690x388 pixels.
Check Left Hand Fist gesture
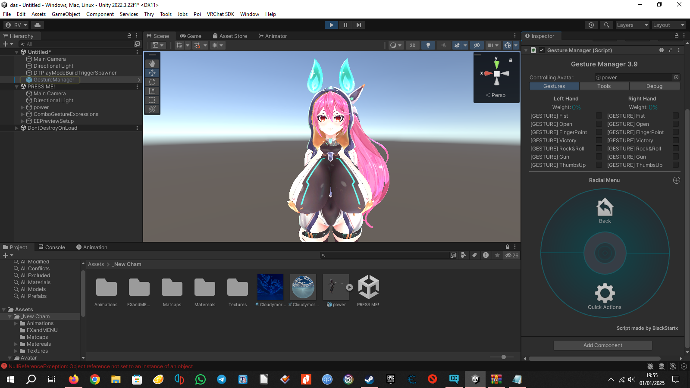tap(599, 116)
